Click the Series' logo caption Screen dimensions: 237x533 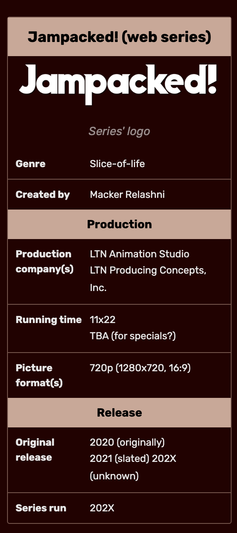pos(119,131)
